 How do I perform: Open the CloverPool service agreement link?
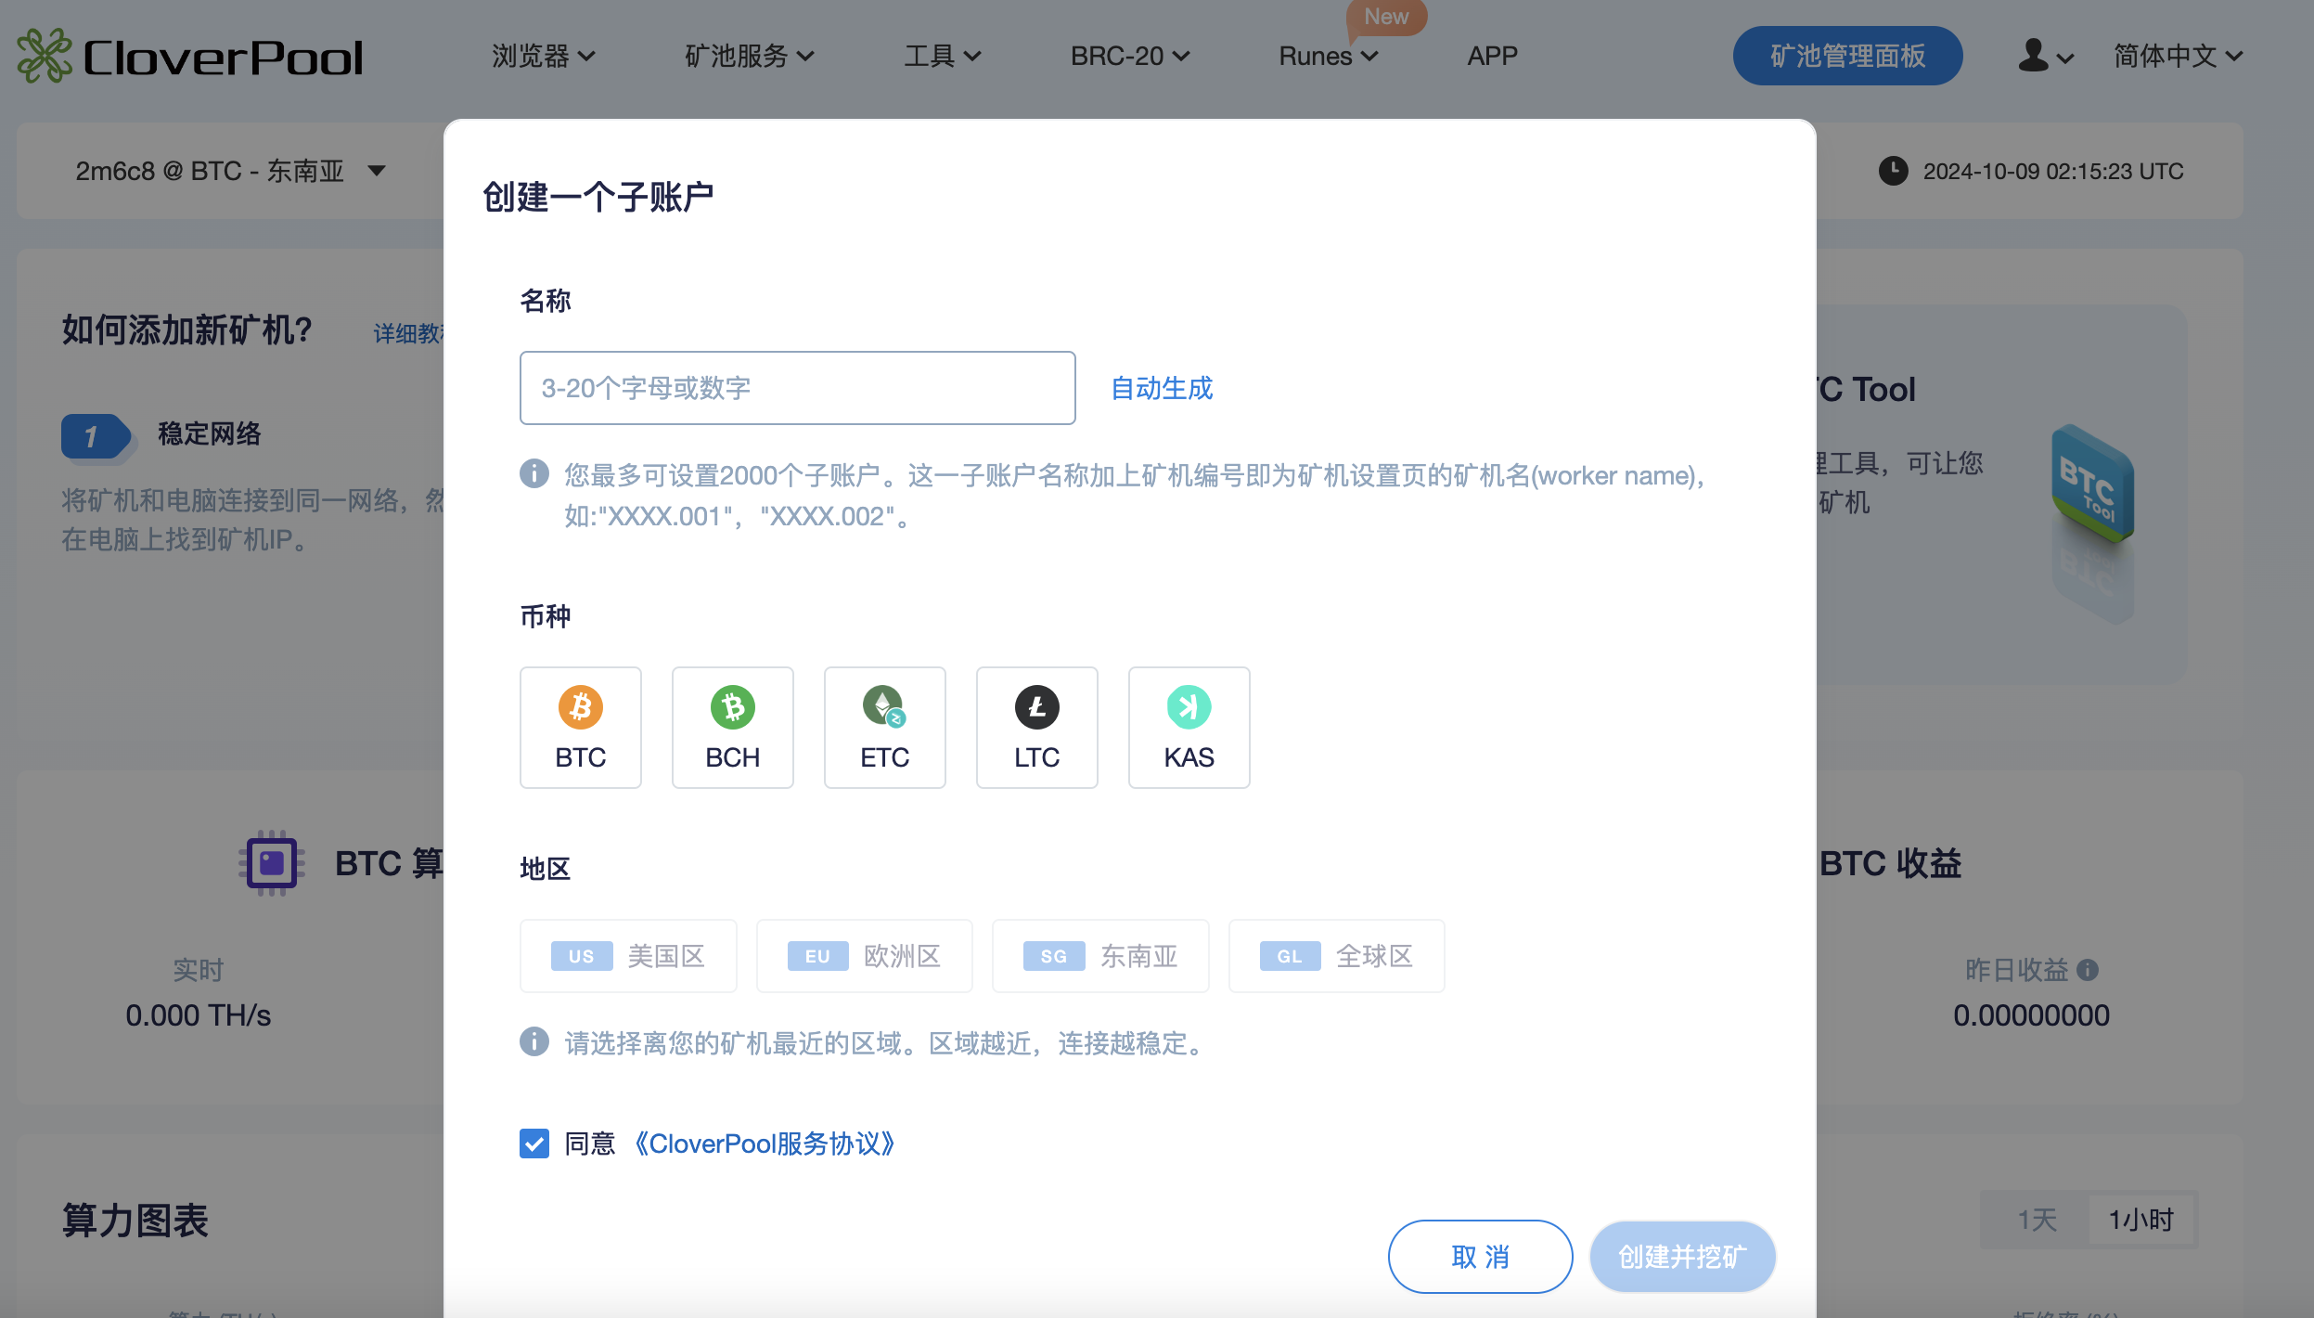(765, 1143)
